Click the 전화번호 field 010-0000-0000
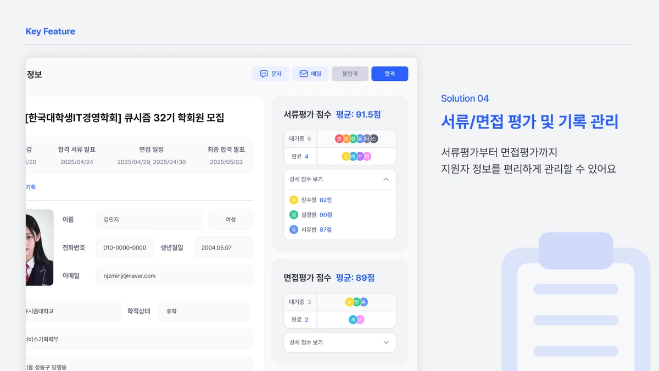Viewport: 659px width, 371px height. 125,248
